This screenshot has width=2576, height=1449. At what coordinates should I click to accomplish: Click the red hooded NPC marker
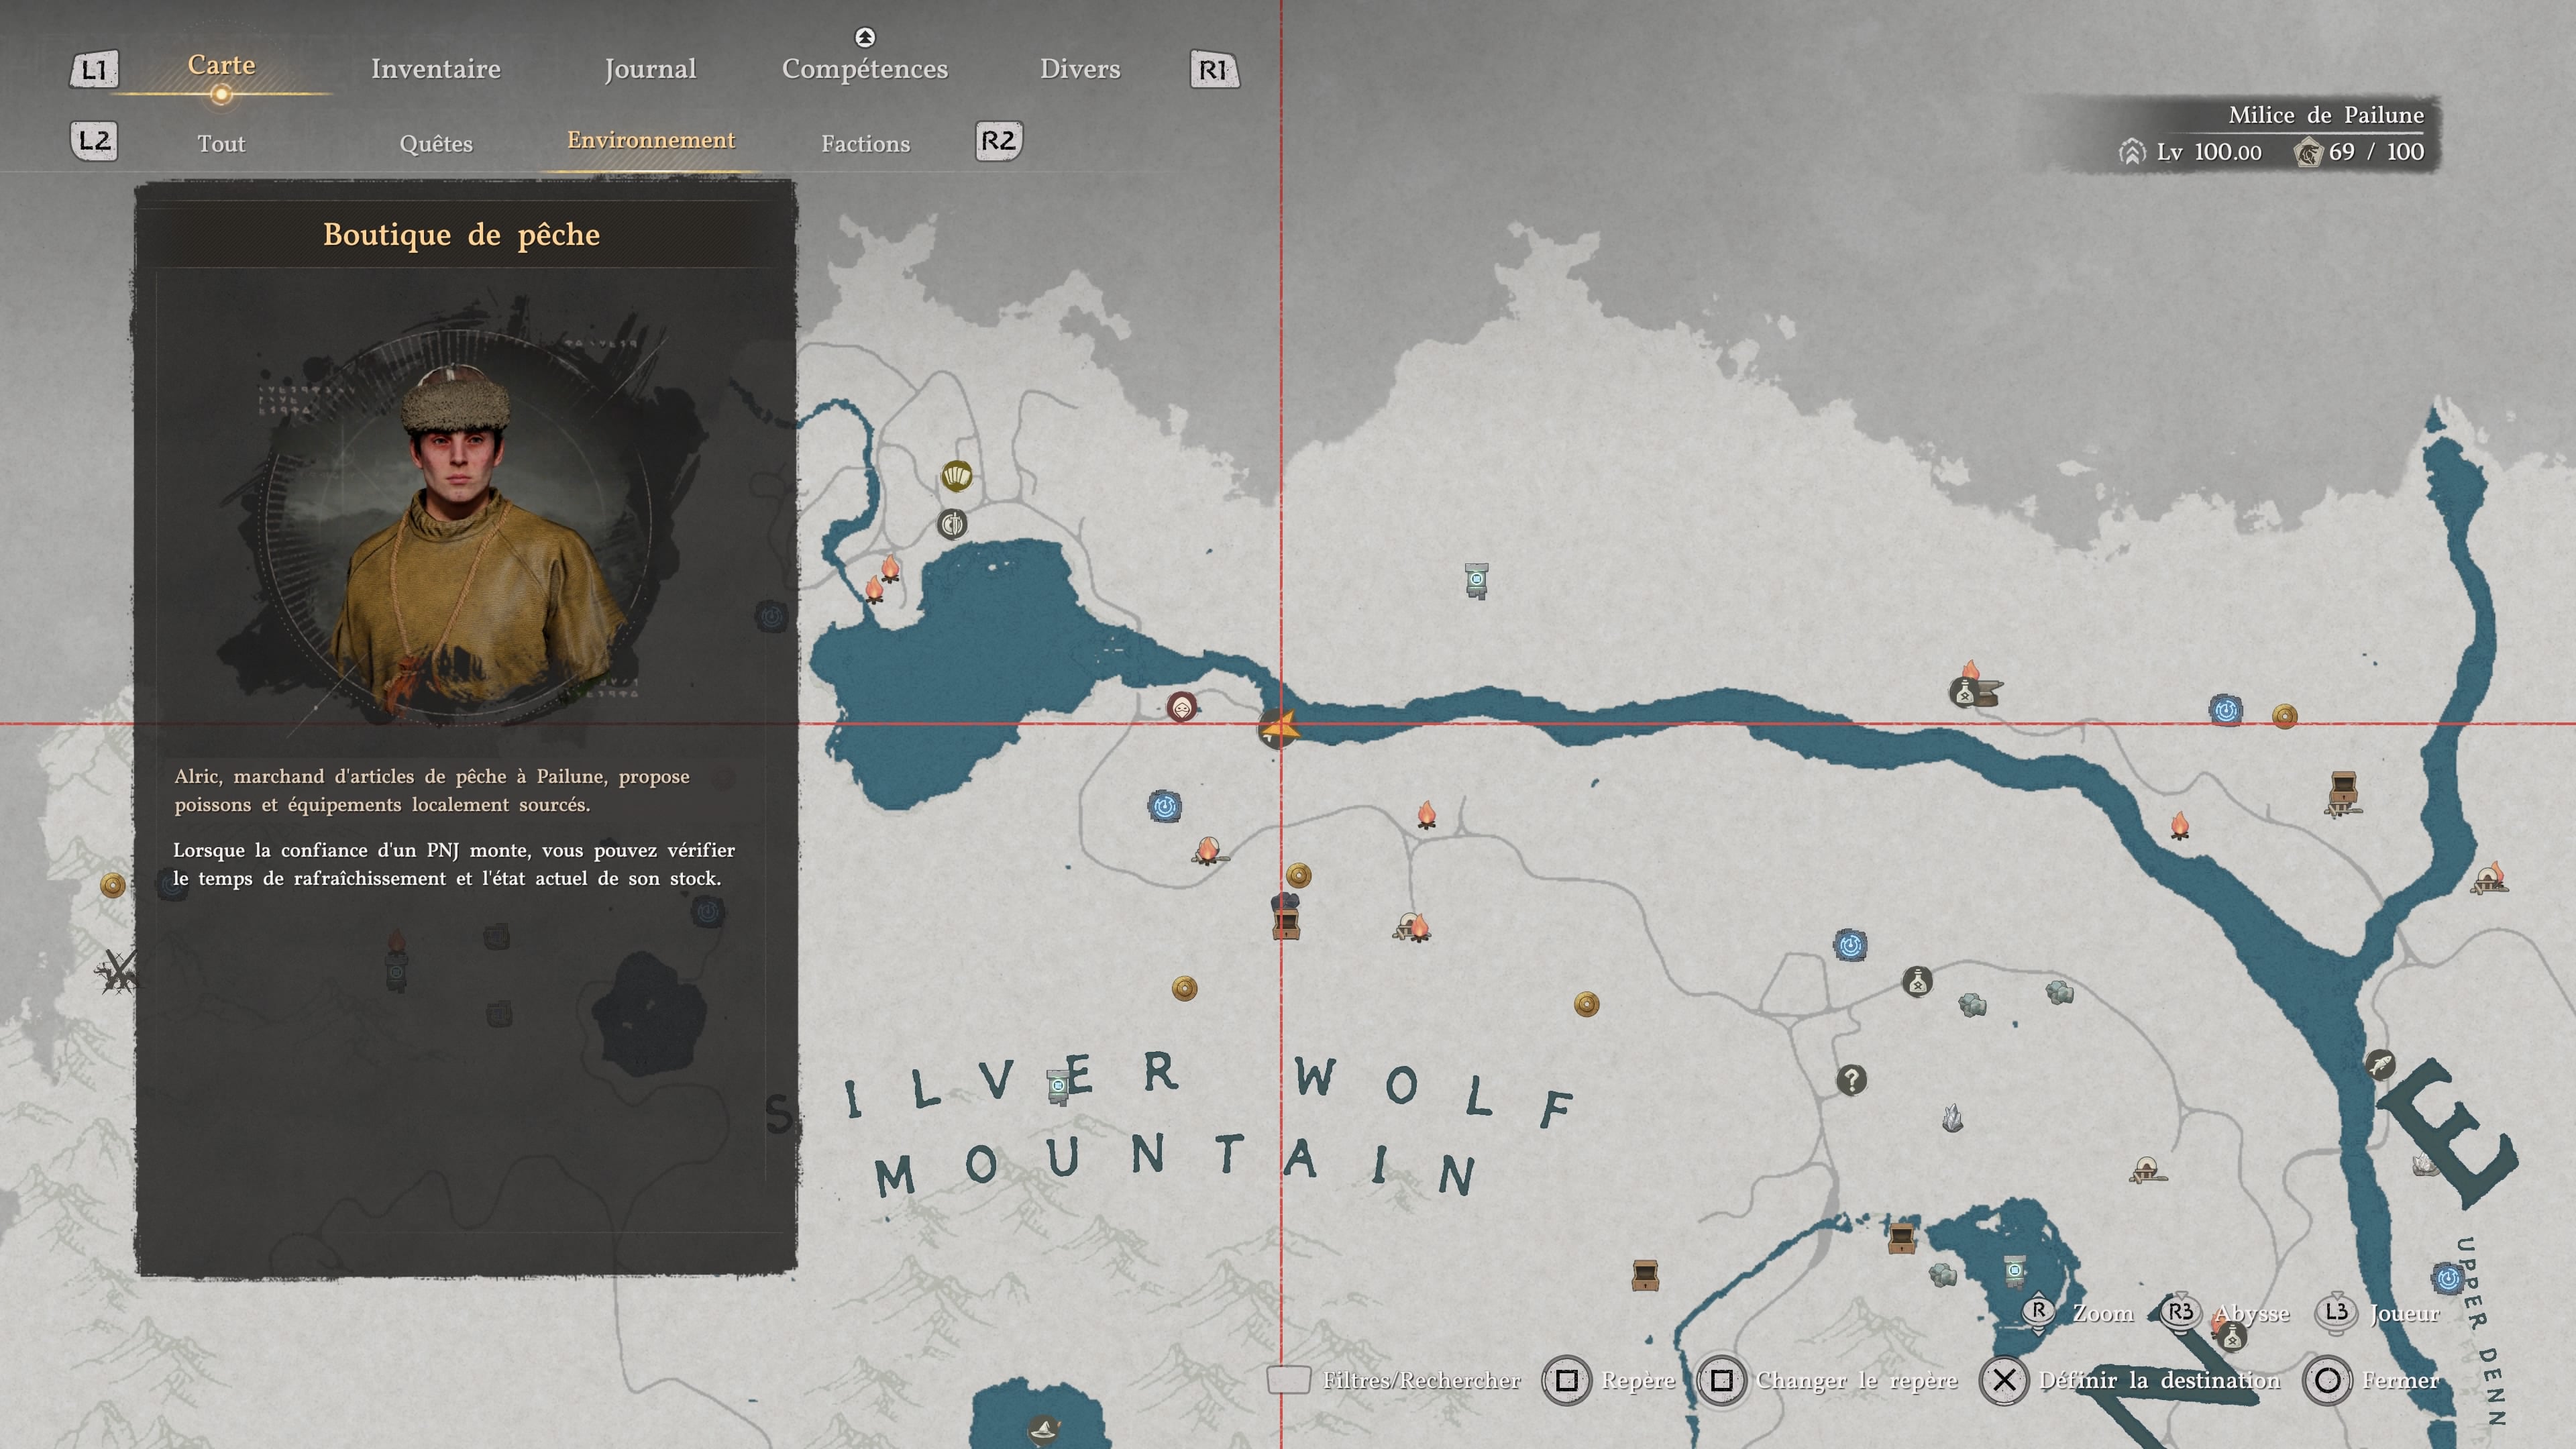click(x=1182, y=708)
